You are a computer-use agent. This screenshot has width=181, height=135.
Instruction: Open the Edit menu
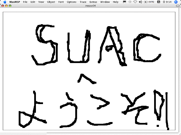(x=33, y=2)
